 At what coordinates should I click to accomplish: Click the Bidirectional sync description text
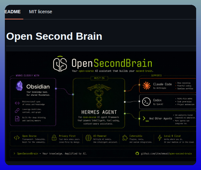pos(33,103)
